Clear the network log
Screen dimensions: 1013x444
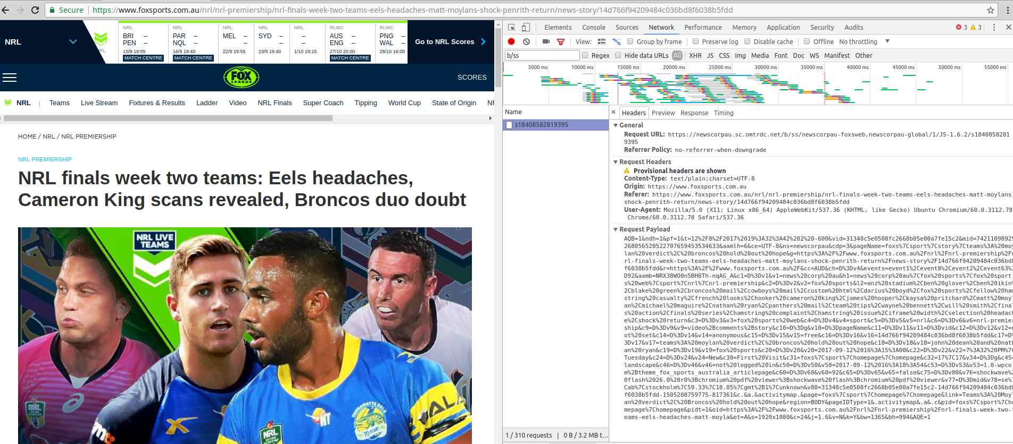526,41
